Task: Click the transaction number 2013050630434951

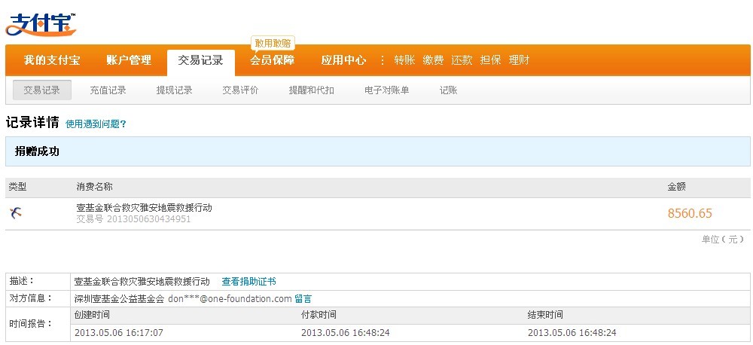Action: pyautogui.click(x=148, y=219)
